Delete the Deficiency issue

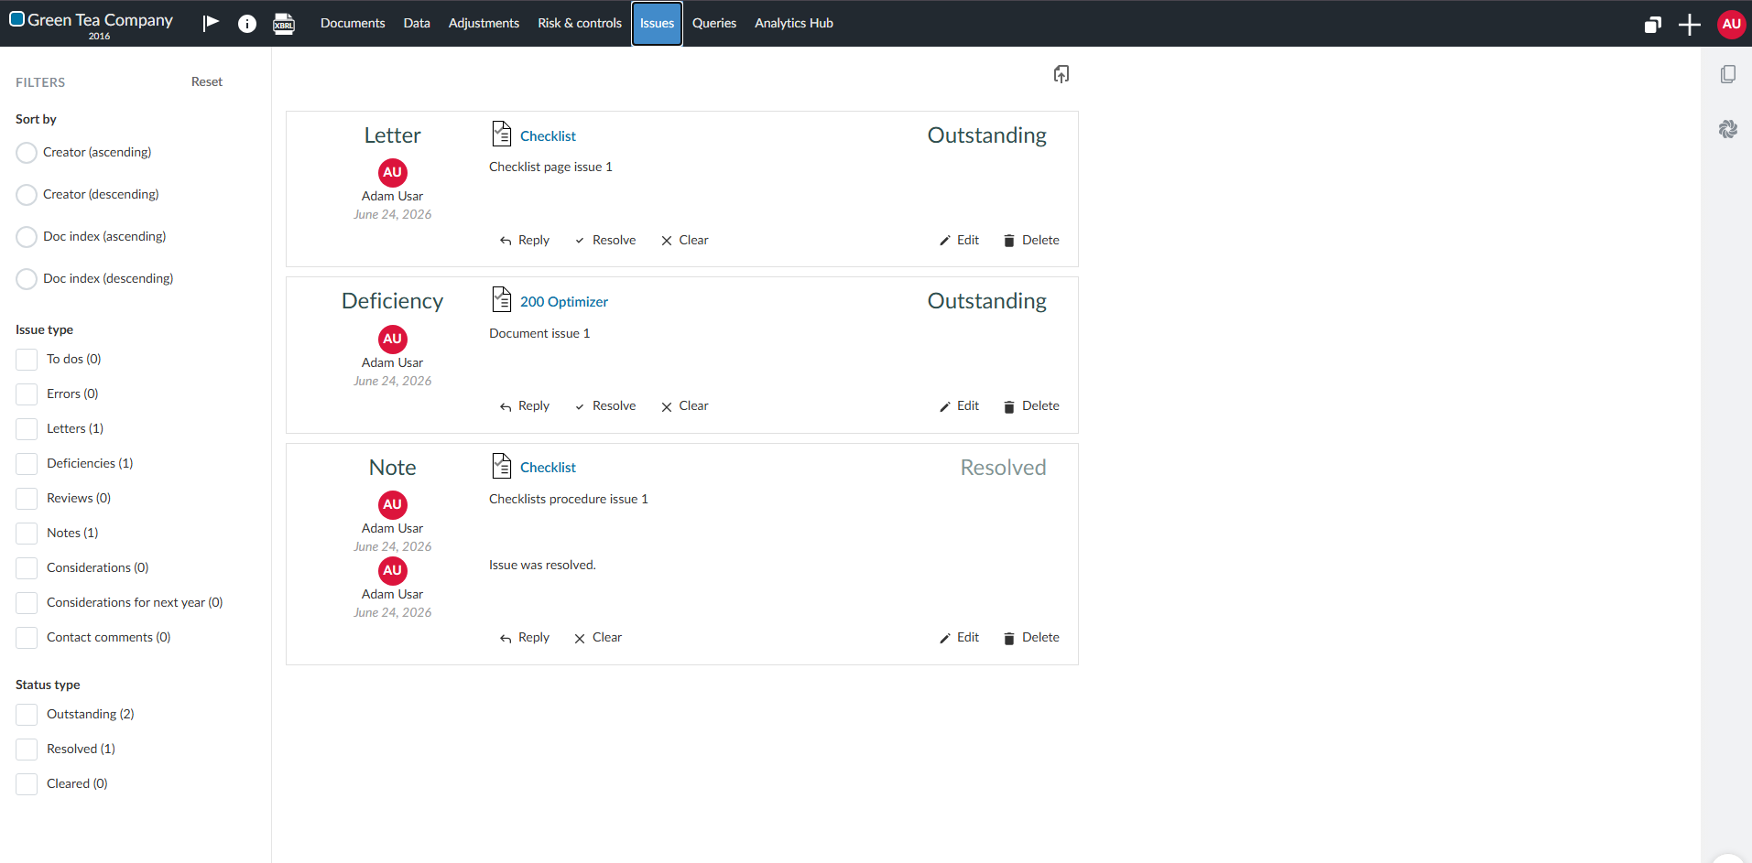point(1031,405)
